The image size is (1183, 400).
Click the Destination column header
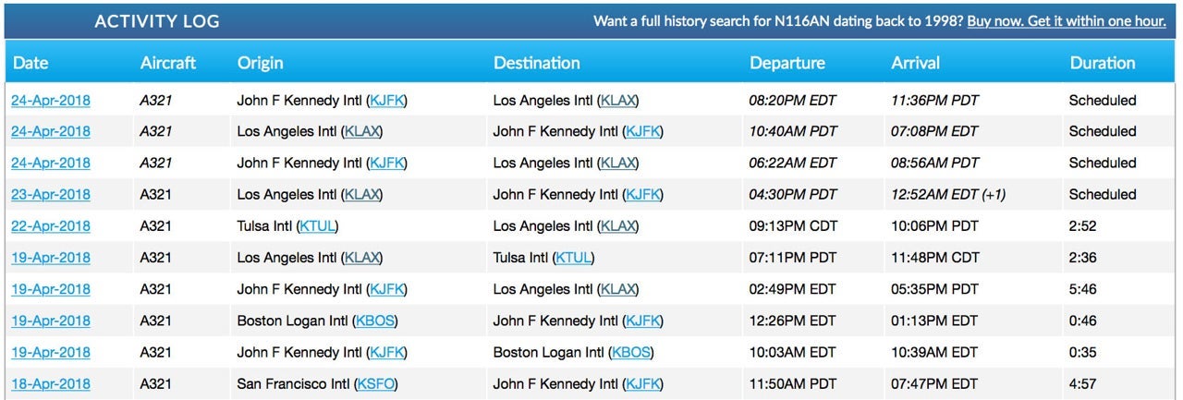[x=536, y=63]
